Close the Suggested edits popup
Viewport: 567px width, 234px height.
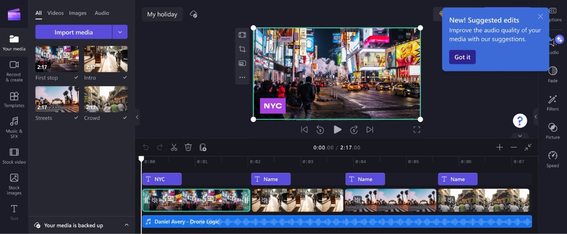pyautogui.click(x=540, y=17)
